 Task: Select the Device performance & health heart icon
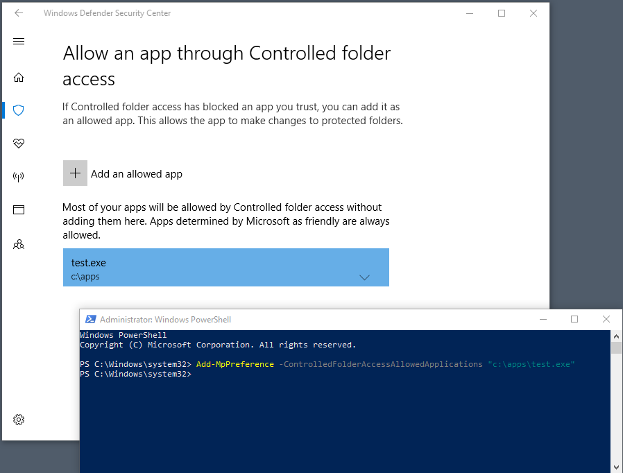[x=19, y=144]
